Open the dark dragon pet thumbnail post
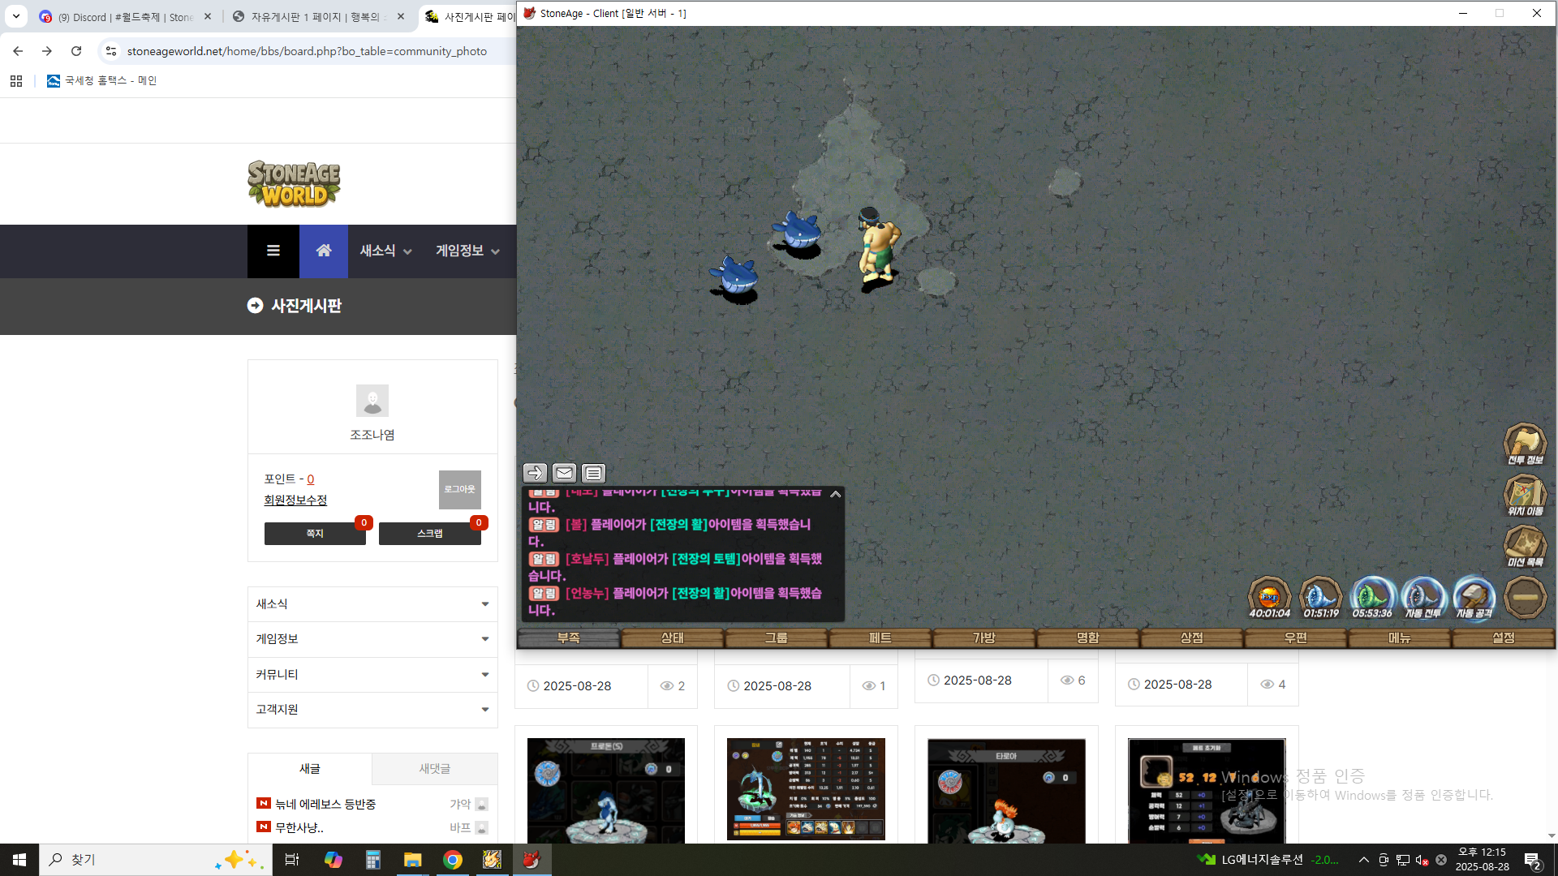1558x876 pixels. click(1206, 791)
